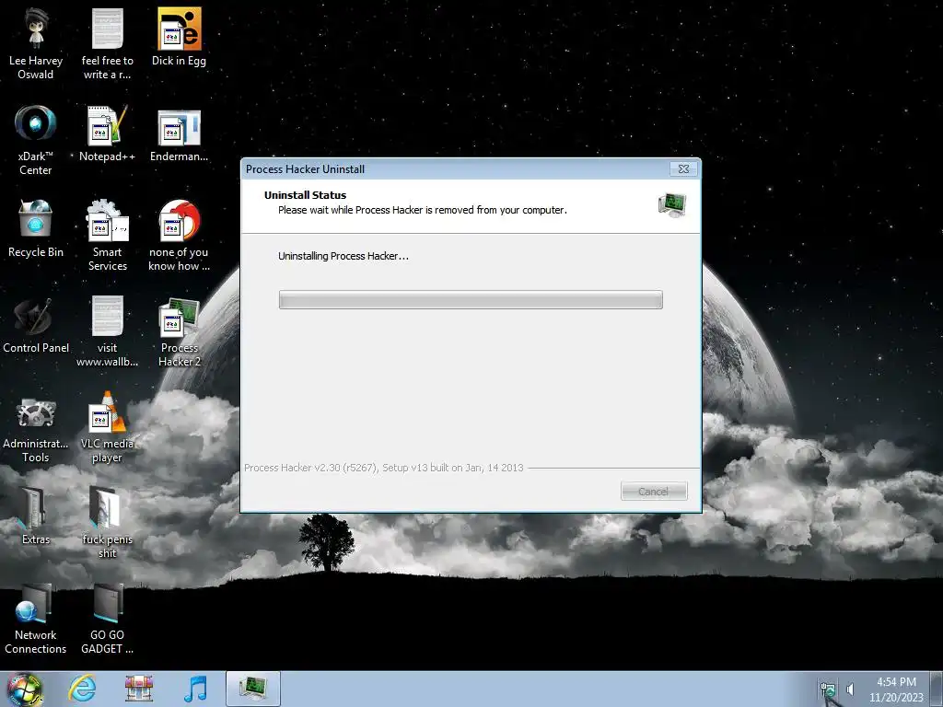Select the Process Hacker 2 desktop shortcut
943x707 pixels.
[x=179, y=331]
